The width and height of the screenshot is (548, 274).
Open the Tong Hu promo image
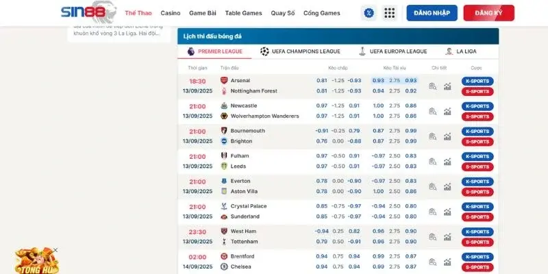(34, 262)
